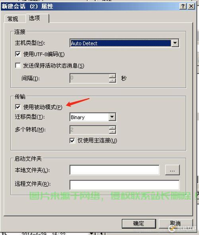Select the 选项 tab

pyautogui.click(x=35, y=18)
